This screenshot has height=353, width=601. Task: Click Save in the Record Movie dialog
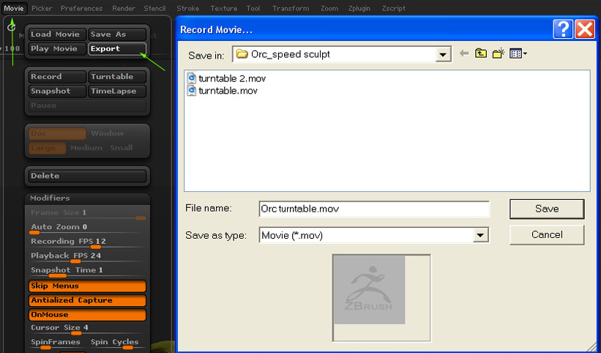point(547,209)
